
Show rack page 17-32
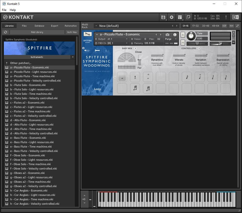195,26
